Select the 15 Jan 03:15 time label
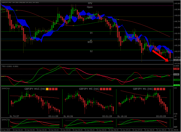 (54, 130)
